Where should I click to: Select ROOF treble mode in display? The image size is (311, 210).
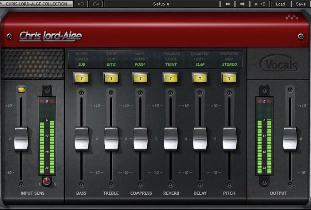coord(111,54)
